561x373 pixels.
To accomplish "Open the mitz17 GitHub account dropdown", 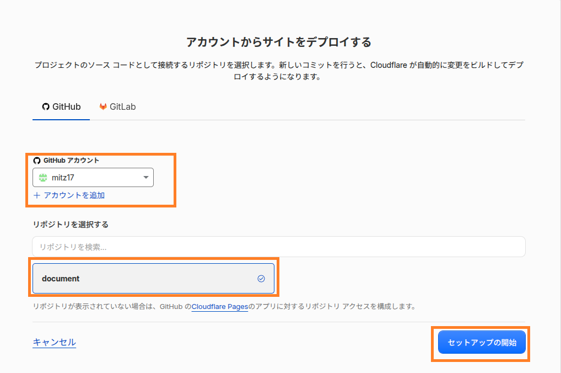I will point(93,177).
